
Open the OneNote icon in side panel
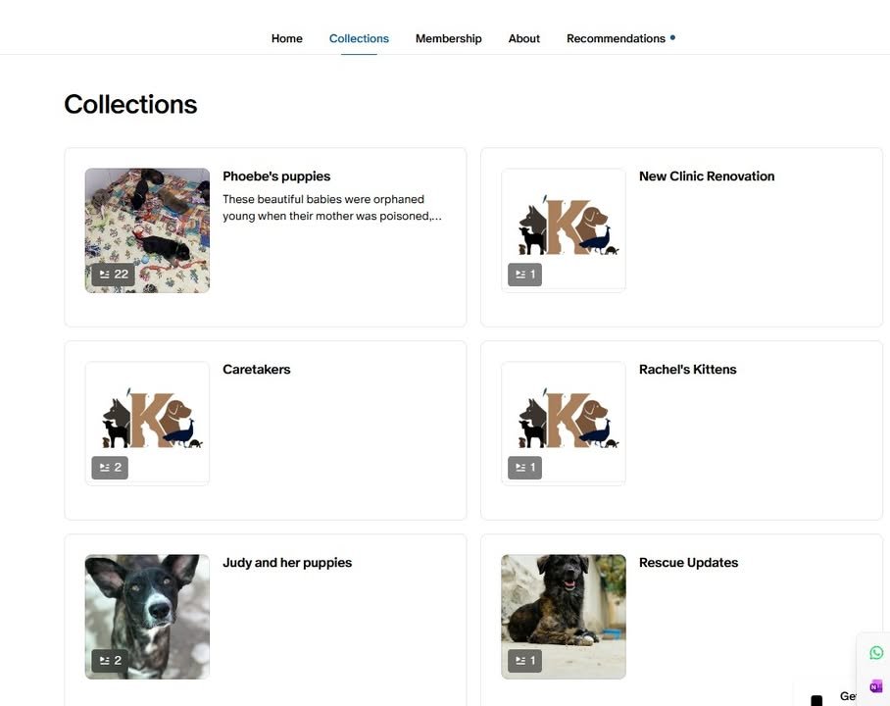(x=876, y=686)
